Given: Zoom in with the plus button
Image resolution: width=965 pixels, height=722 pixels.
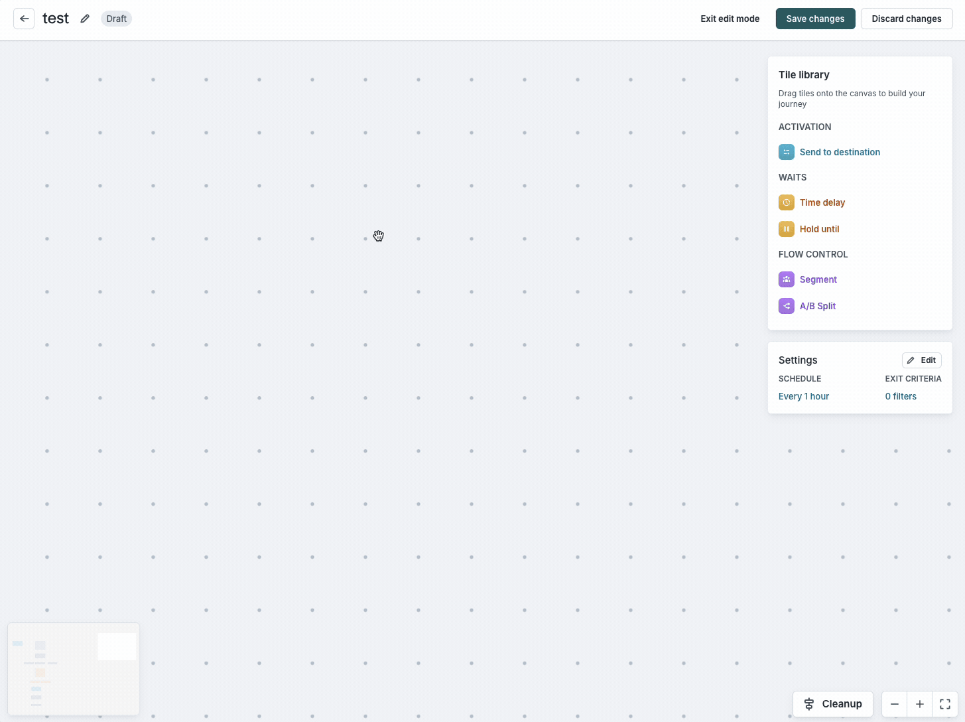Looking at the screenshot, I should [x=920, y=704].
